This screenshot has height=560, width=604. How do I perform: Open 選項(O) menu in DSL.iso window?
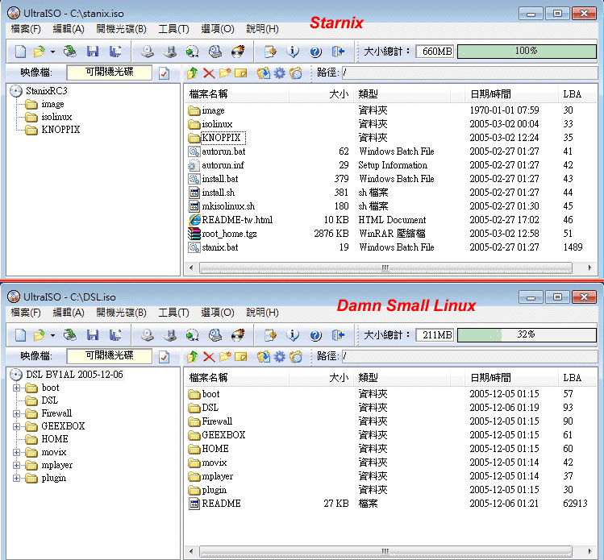pos(218,313)
